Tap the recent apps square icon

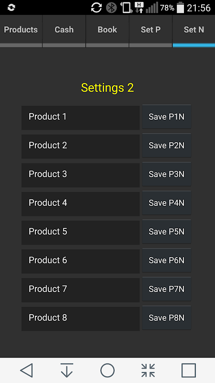tap(189, 370)
